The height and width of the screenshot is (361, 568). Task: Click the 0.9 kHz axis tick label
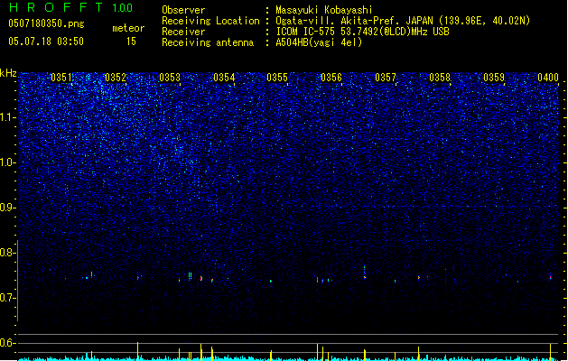(7, 208)
